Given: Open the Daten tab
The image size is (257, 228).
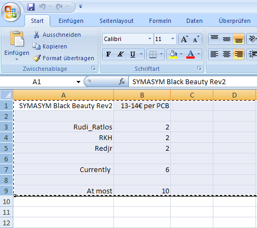Looking at the screenshot, I should point(194,21).
